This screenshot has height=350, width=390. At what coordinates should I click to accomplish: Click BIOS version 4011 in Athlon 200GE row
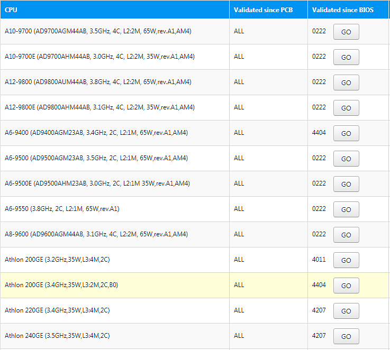319,259
